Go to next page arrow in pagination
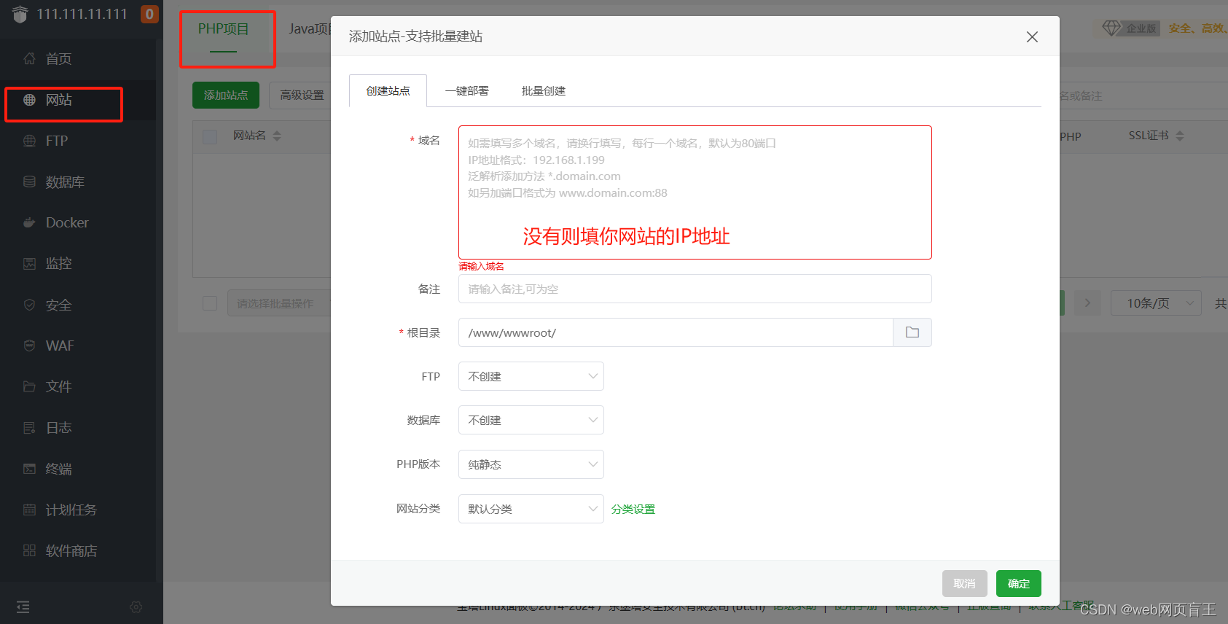The width and height of the screenshot is (1228, 624). tap(1087, 303)
